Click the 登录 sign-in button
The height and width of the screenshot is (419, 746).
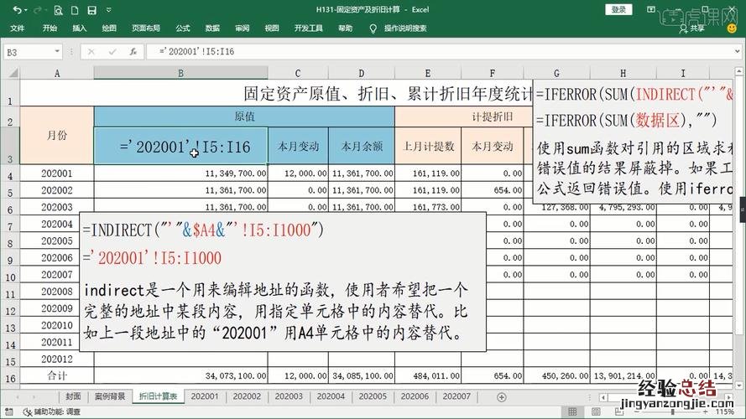618,9
